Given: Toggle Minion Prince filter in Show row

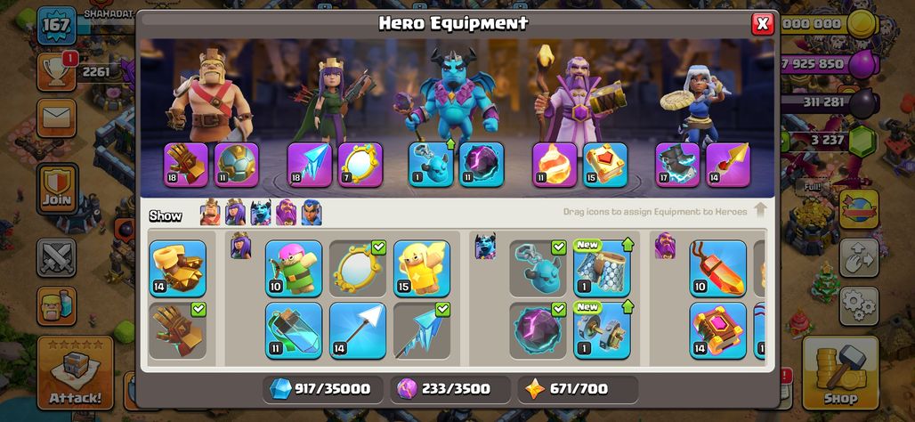Looking at the screenshot, I should click(x=261, y=214).
